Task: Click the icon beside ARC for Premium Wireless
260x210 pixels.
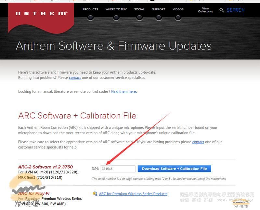Action: click(x=95, y=194)
